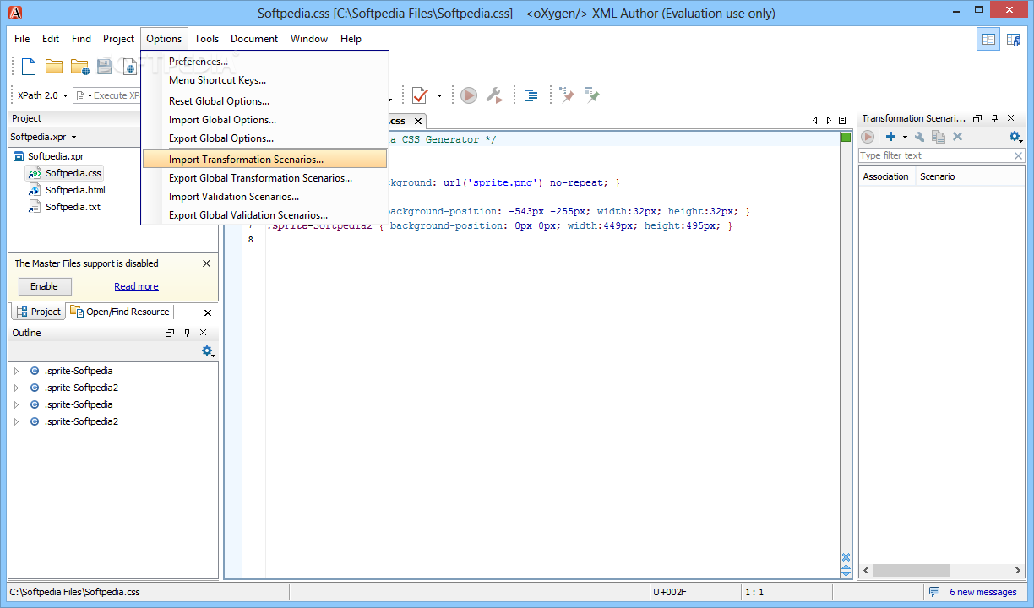Choose Menu Shortcut Keys... menu item

[x=264, y=80]
